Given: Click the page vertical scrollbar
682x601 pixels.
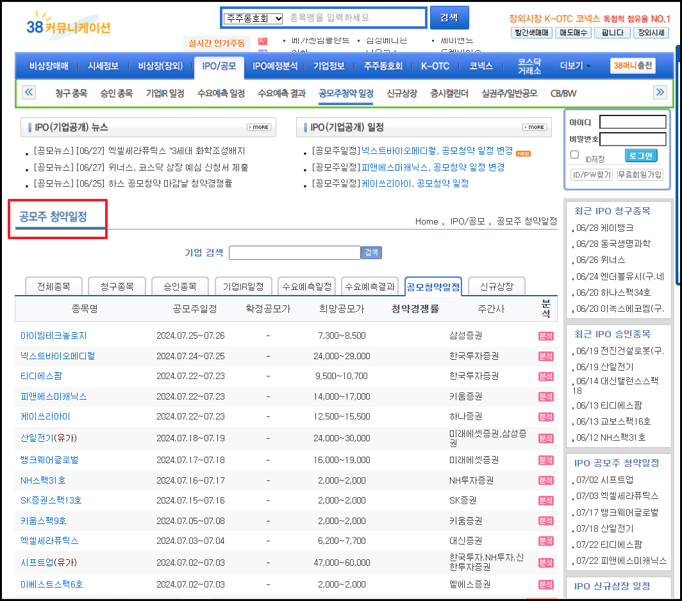Looking at the screenshot, I should [678, 165].
